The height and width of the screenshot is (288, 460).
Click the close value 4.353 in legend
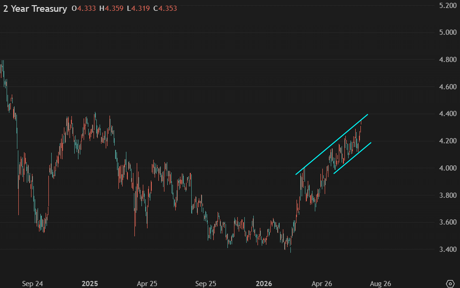click(x=168, y=8)
